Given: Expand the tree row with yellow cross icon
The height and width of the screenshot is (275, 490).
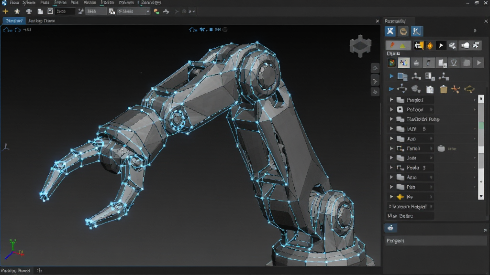Looking at the screenshot, I should [391, 197].
